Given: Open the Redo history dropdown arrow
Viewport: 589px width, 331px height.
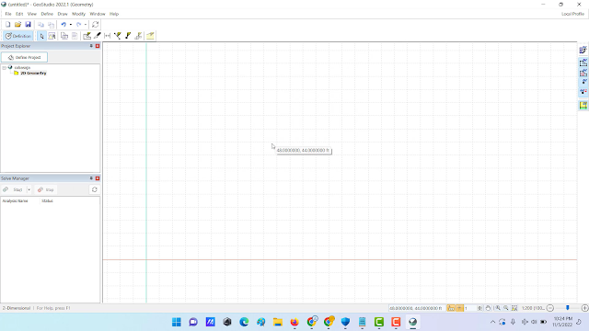Looking at the screenshot, I should [86, 25].
